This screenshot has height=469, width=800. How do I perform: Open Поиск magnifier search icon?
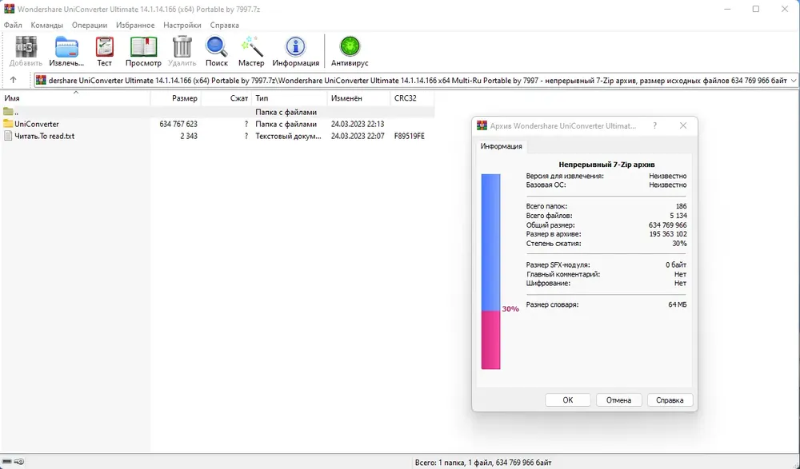tap(217, 47)
